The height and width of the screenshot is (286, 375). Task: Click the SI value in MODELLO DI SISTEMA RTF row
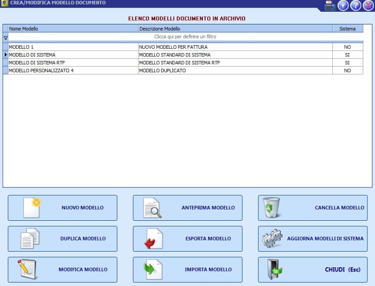coord(347,63)
